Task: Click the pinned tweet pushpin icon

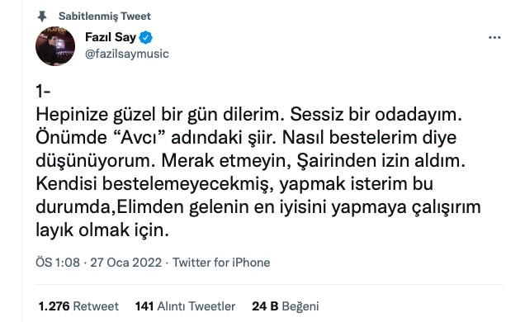Action: pyautogui.click(x=42, y=17)
